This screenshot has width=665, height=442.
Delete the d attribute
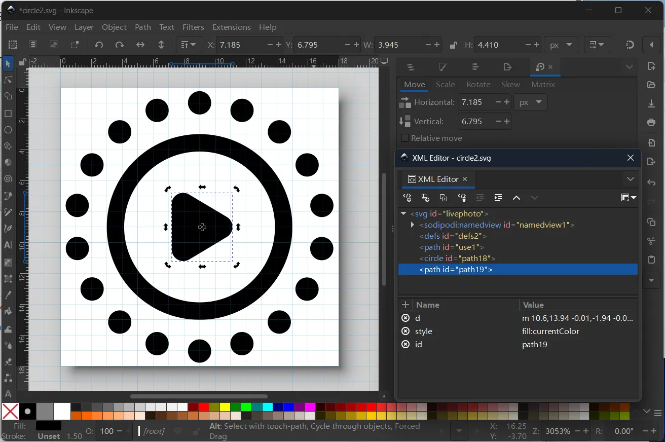click(405, 318)
